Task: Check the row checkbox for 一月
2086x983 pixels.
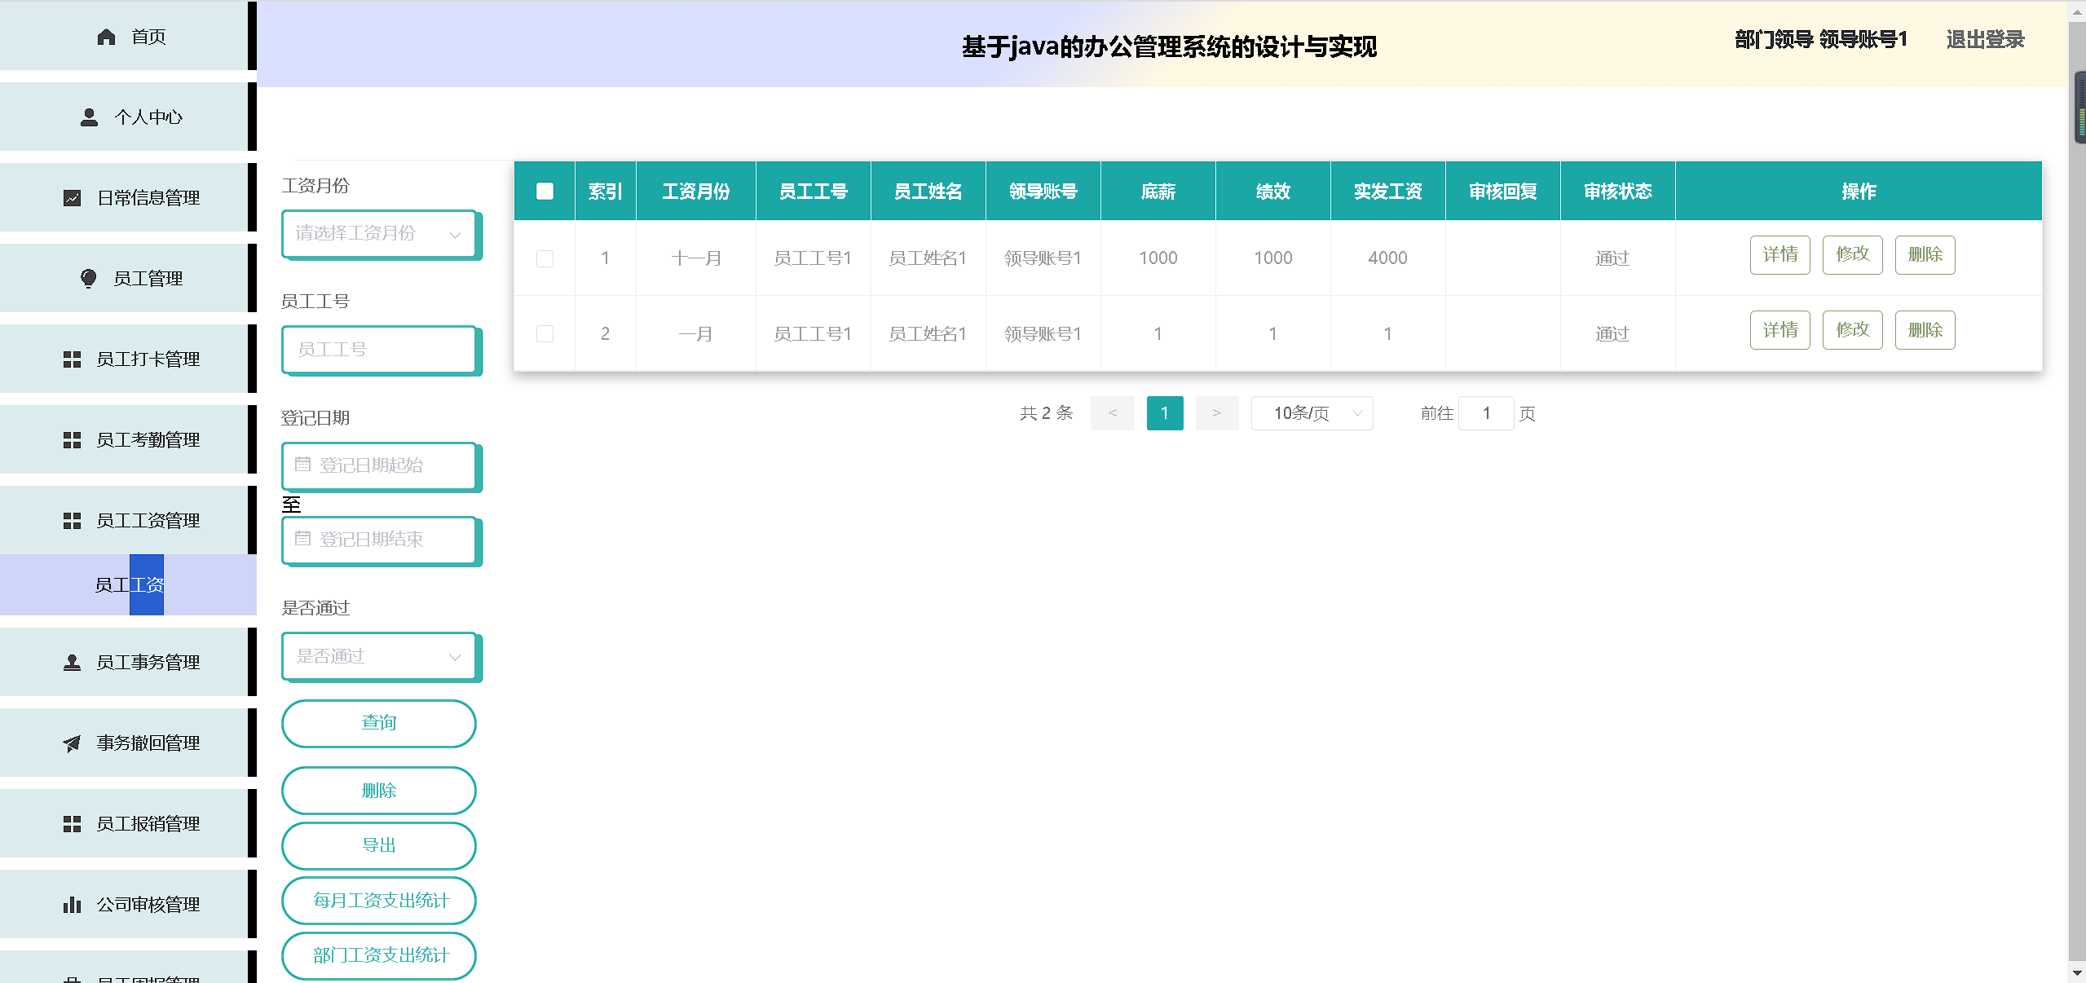Action: point(545,334)
